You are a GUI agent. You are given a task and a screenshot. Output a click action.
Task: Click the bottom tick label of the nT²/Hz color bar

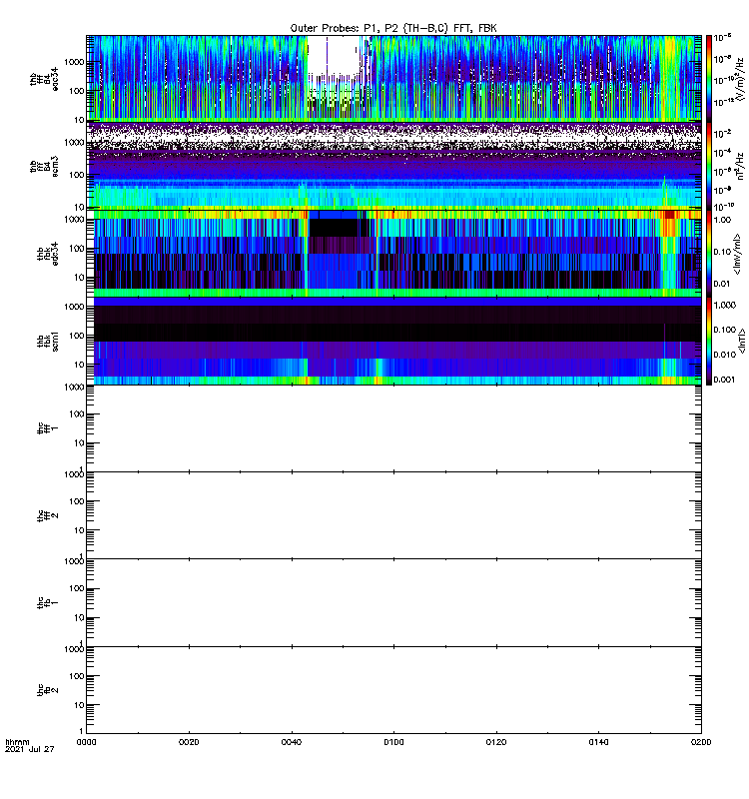[723, 207]
